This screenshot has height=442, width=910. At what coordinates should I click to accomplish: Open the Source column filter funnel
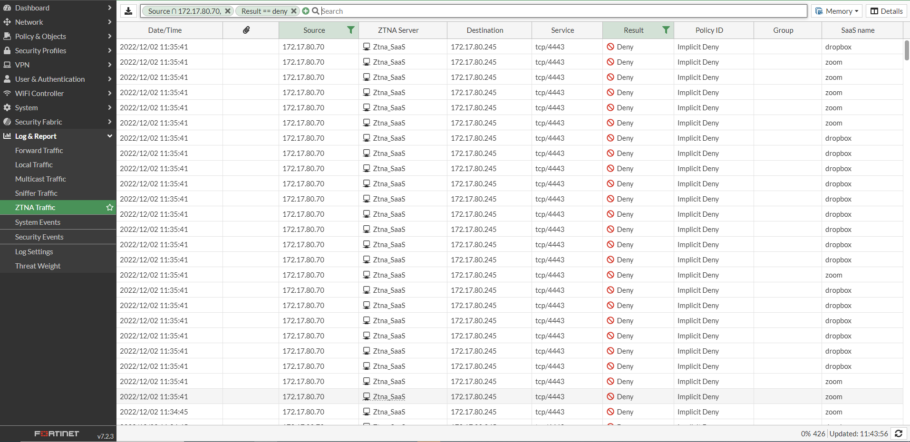tap(351, 29)
